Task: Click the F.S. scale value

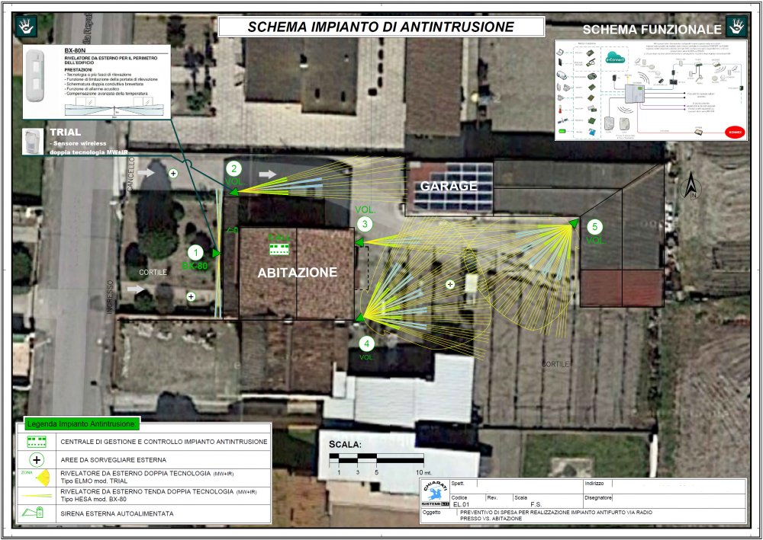Action: click(x=536, y=504)
